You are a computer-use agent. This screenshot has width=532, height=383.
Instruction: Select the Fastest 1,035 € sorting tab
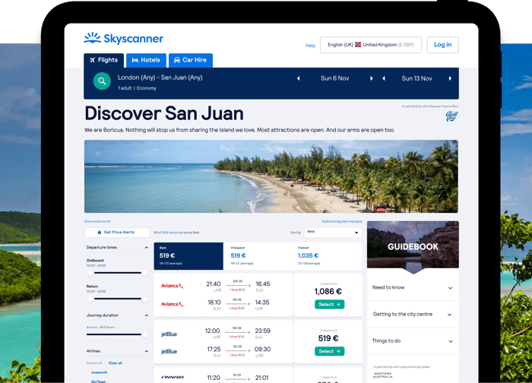pyautogui.click(x=327, y=256)
